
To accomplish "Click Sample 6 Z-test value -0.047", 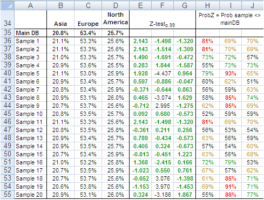I will [185, 81].
